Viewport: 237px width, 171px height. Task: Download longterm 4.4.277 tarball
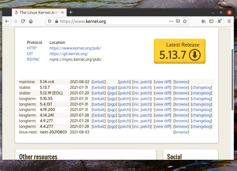click(99, 126)
